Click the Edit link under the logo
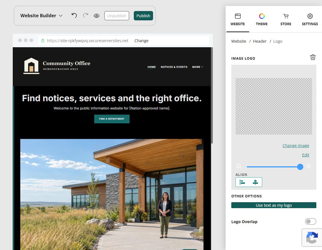 click(x=306, y=155)
